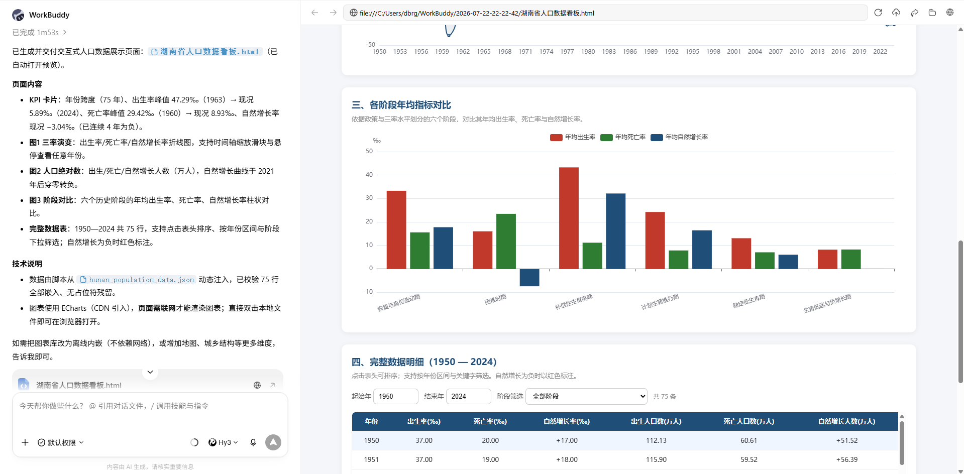Click the HTML file icon in attachment card
Screen dimensions: 964x474
click(x=24, y=385)
